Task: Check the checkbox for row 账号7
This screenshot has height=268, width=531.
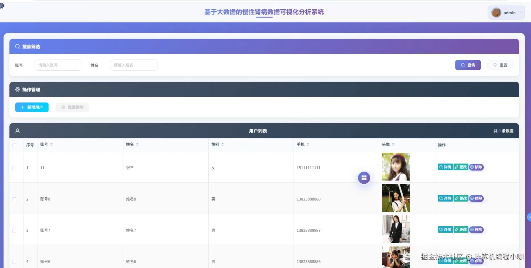Action: [14, 231]
